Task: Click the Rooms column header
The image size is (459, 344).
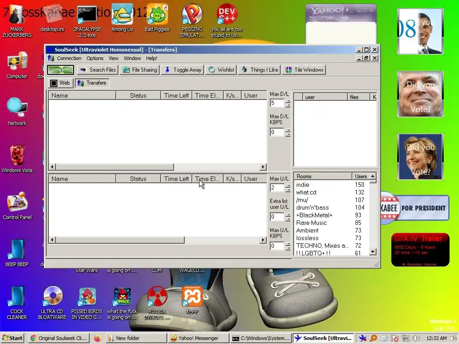Action: click(x=323, y=176)
